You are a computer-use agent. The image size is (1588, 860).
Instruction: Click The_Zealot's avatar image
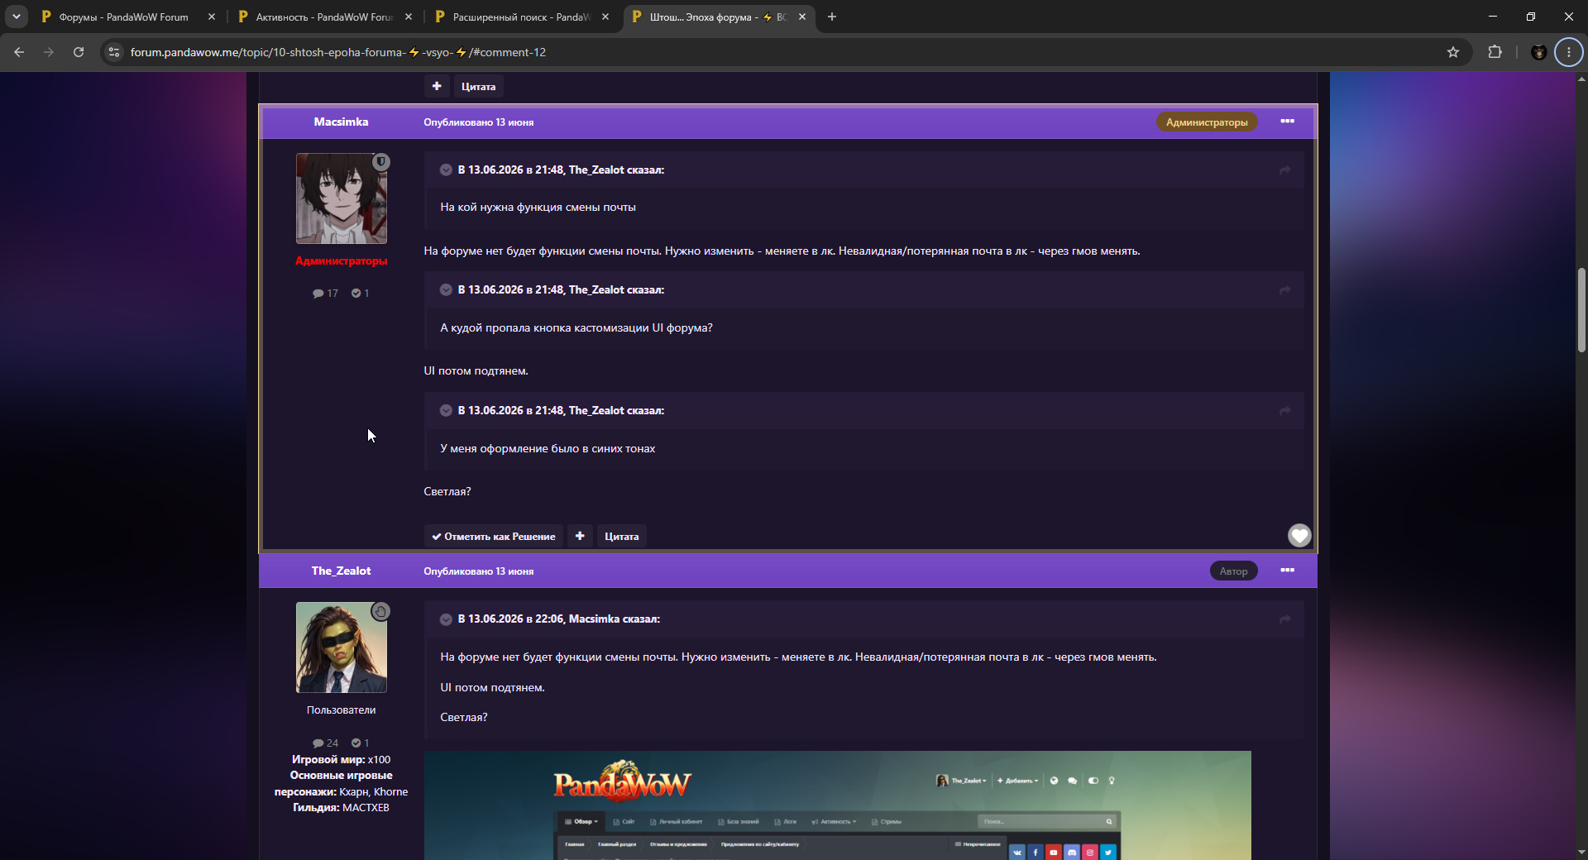pyautogui.click(x=342, y=647)
